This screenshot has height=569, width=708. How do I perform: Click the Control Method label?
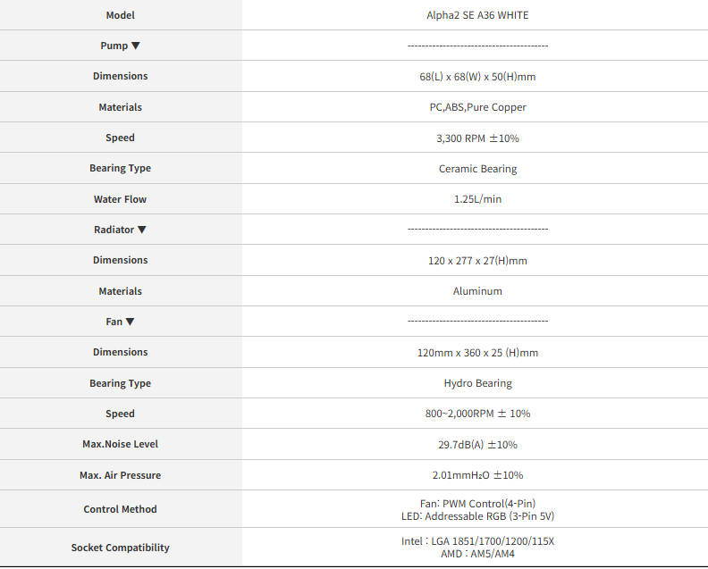coord(120,509)
